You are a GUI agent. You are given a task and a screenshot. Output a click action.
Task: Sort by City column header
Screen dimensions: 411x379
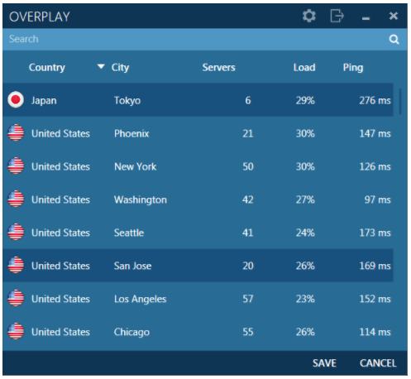click(x=120, y=68)
